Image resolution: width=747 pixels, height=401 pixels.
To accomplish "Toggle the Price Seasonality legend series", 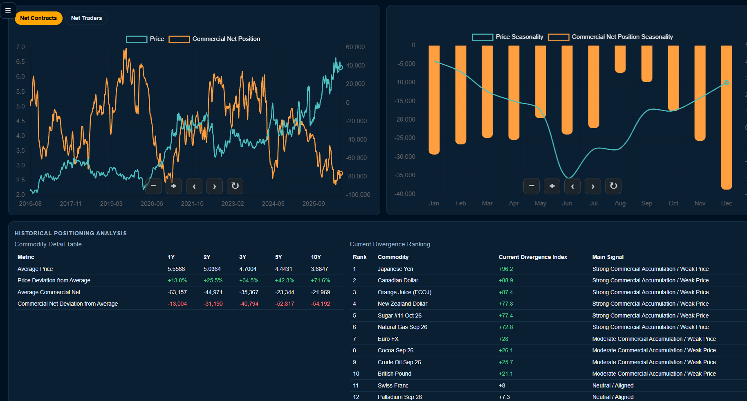I will click(507, 37).
